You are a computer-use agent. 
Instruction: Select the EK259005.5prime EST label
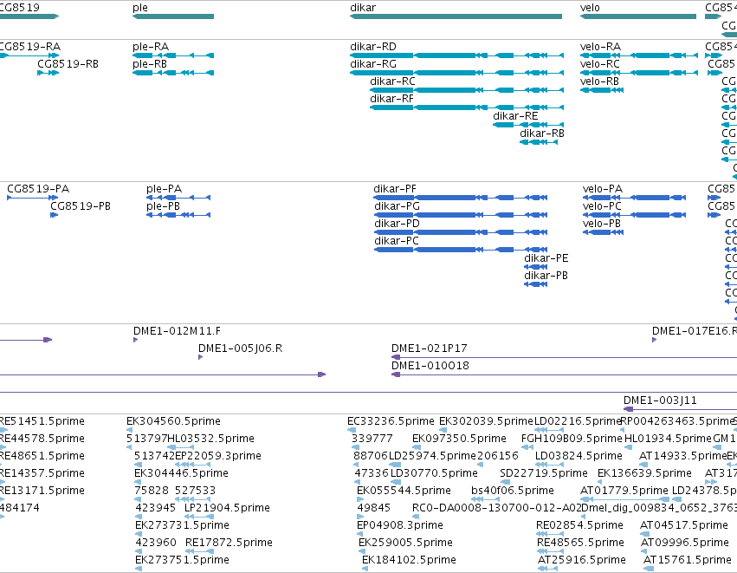click(405, 543)
